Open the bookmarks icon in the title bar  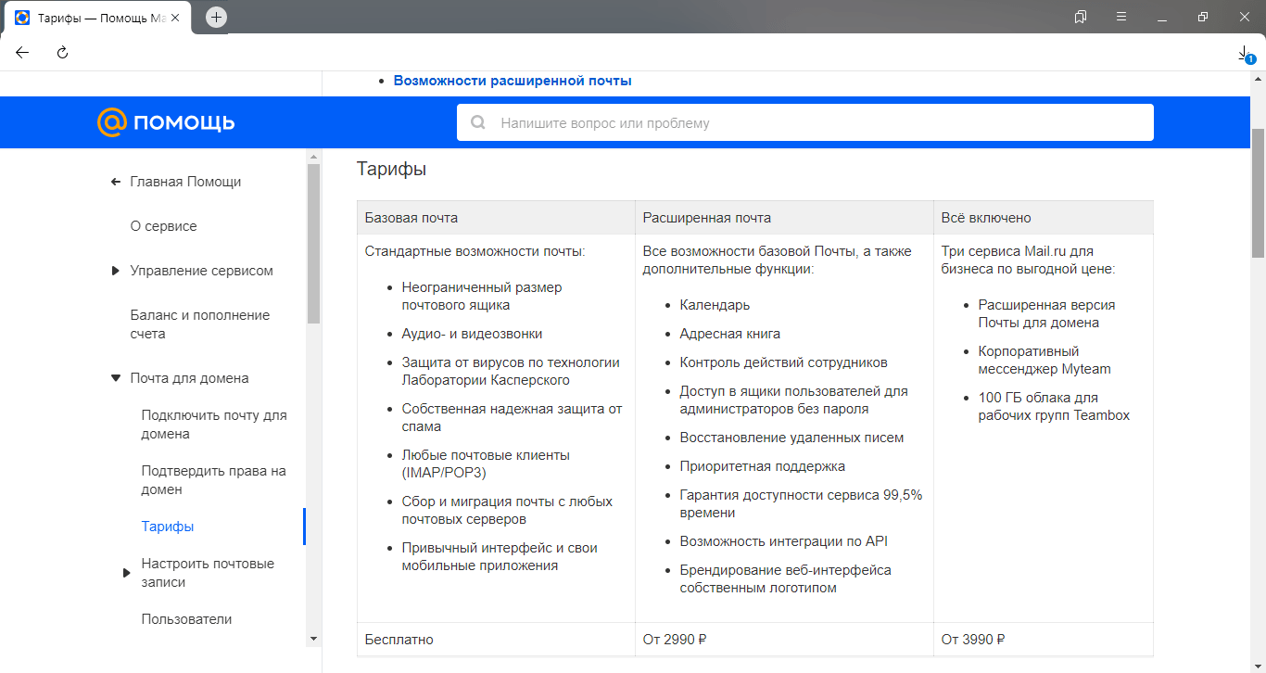click(1081, 17)
